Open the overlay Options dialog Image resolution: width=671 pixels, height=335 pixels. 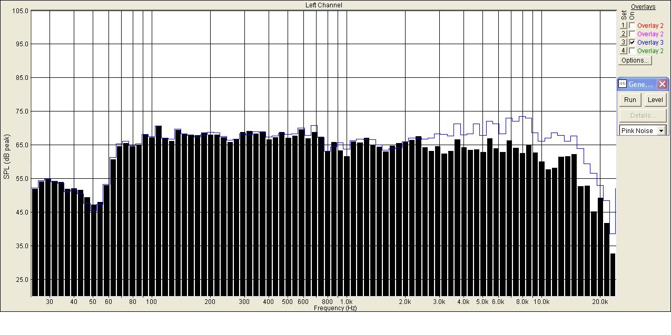[635, 60]
